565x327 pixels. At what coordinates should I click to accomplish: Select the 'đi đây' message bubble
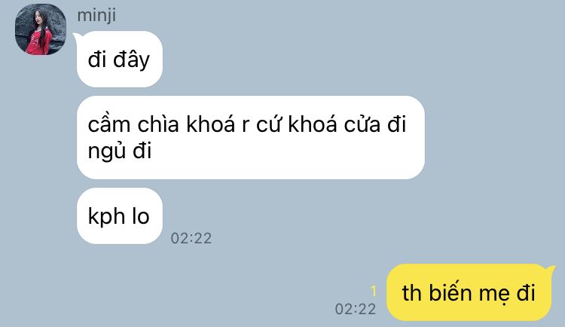(120, 59)
